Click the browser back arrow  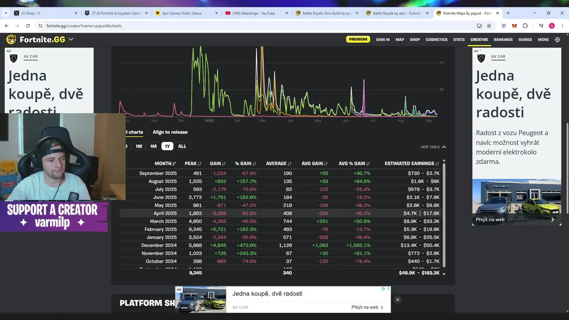pos(6,26)
